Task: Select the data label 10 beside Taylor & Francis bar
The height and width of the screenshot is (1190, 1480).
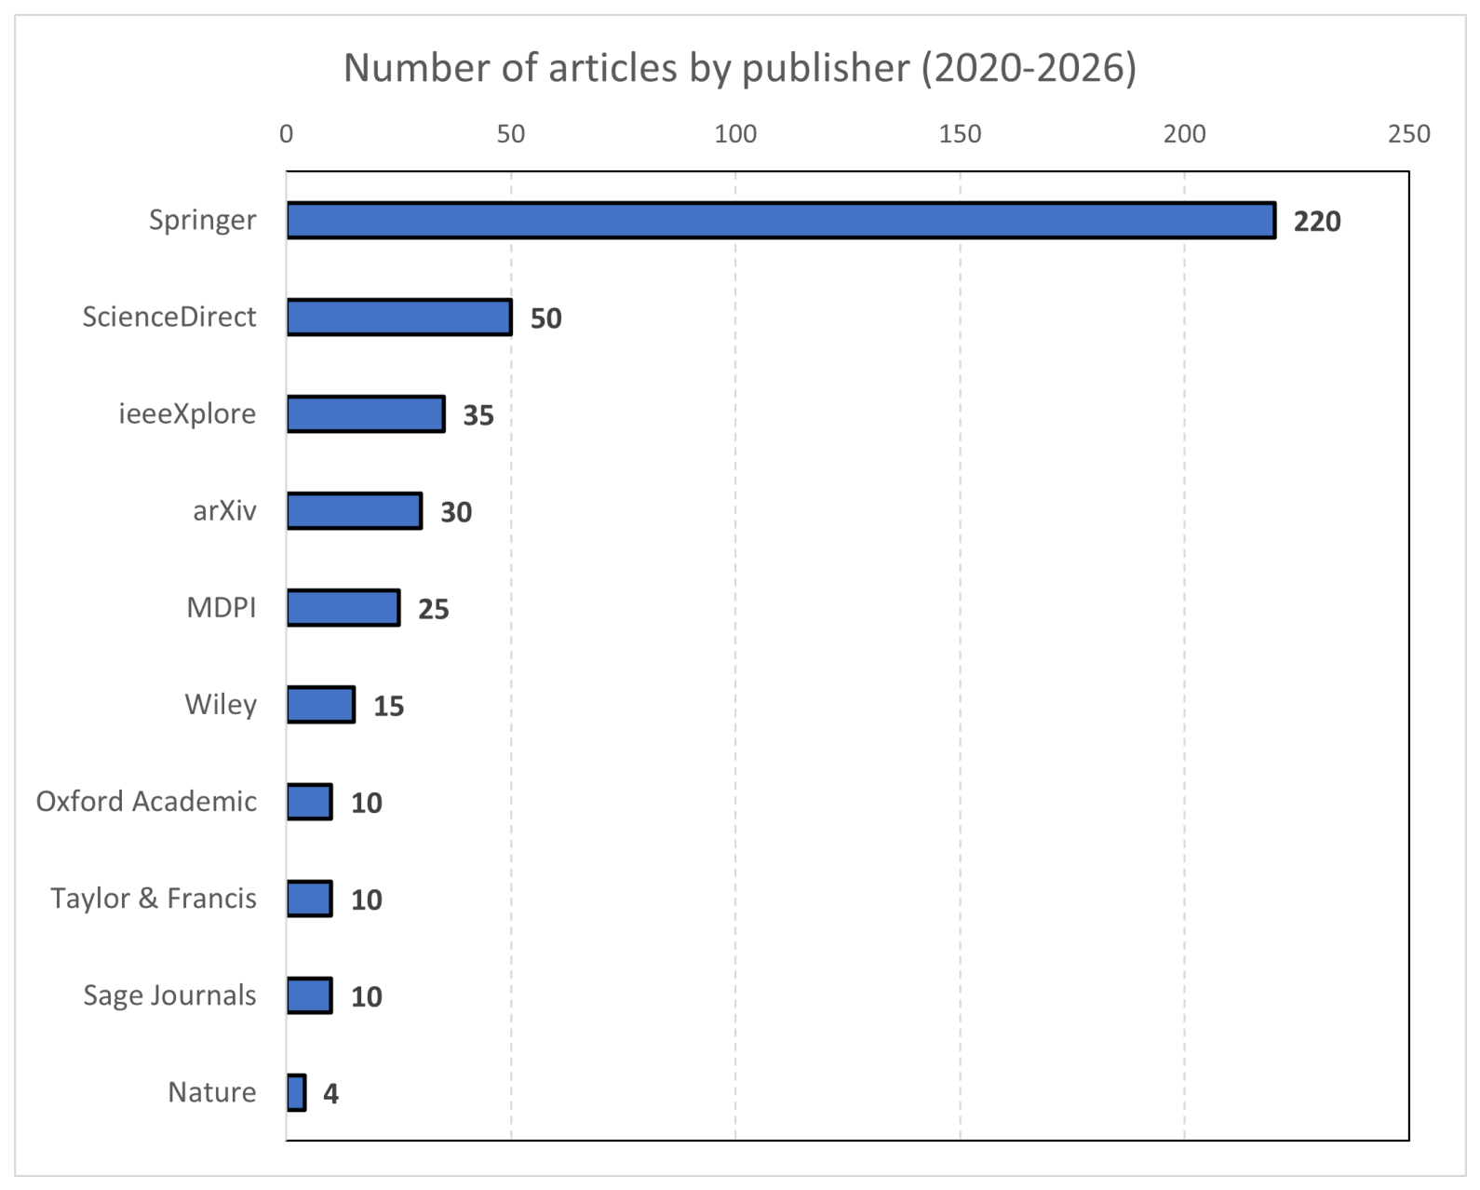Action: (367, 899)
